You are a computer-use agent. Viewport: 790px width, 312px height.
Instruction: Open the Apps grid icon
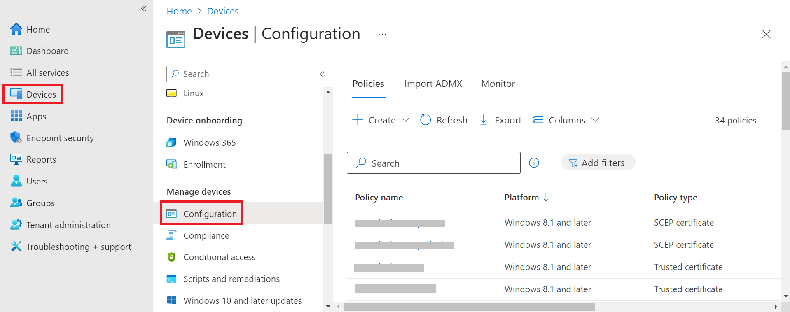[16, 116]
